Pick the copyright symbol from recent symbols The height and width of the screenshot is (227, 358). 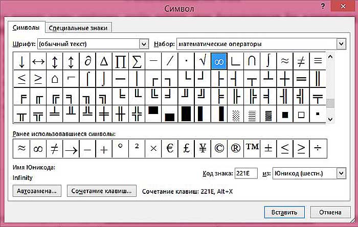pyautogui.click(x=219, y=148)
